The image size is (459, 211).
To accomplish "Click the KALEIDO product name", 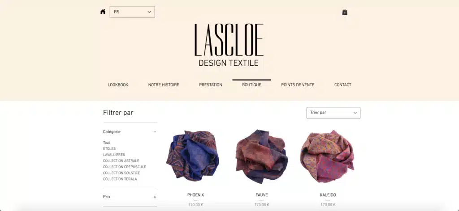I will (328, 195).
